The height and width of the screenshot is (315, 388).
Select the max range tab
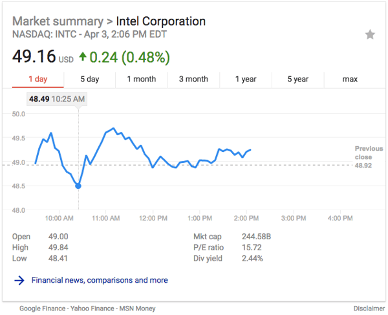point(350,80)
